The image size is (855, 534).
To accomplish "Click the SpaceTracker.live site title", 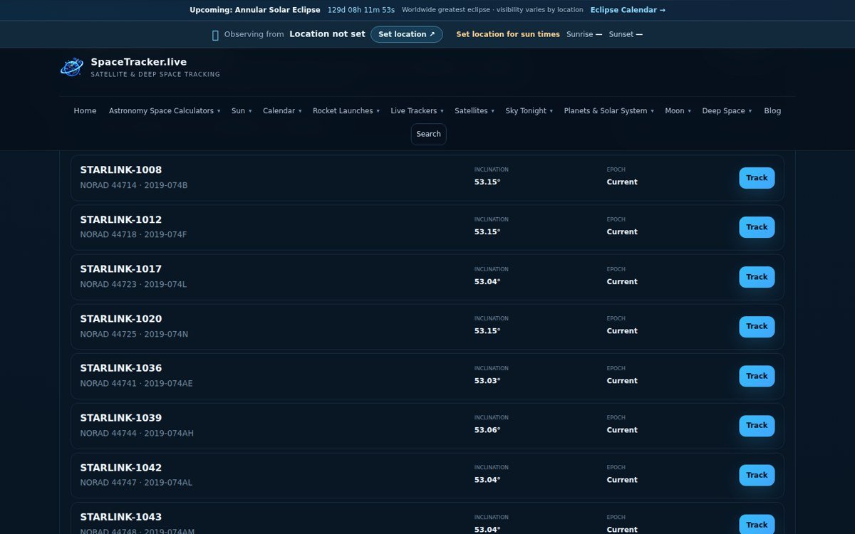I will click(x=138, y=62).
